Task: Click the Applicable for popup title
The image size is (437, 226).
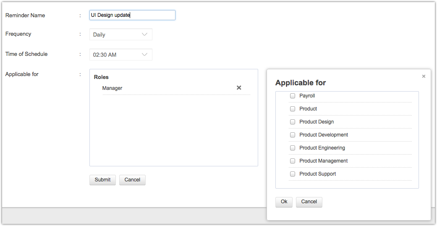Action: [x=301, y=83]
